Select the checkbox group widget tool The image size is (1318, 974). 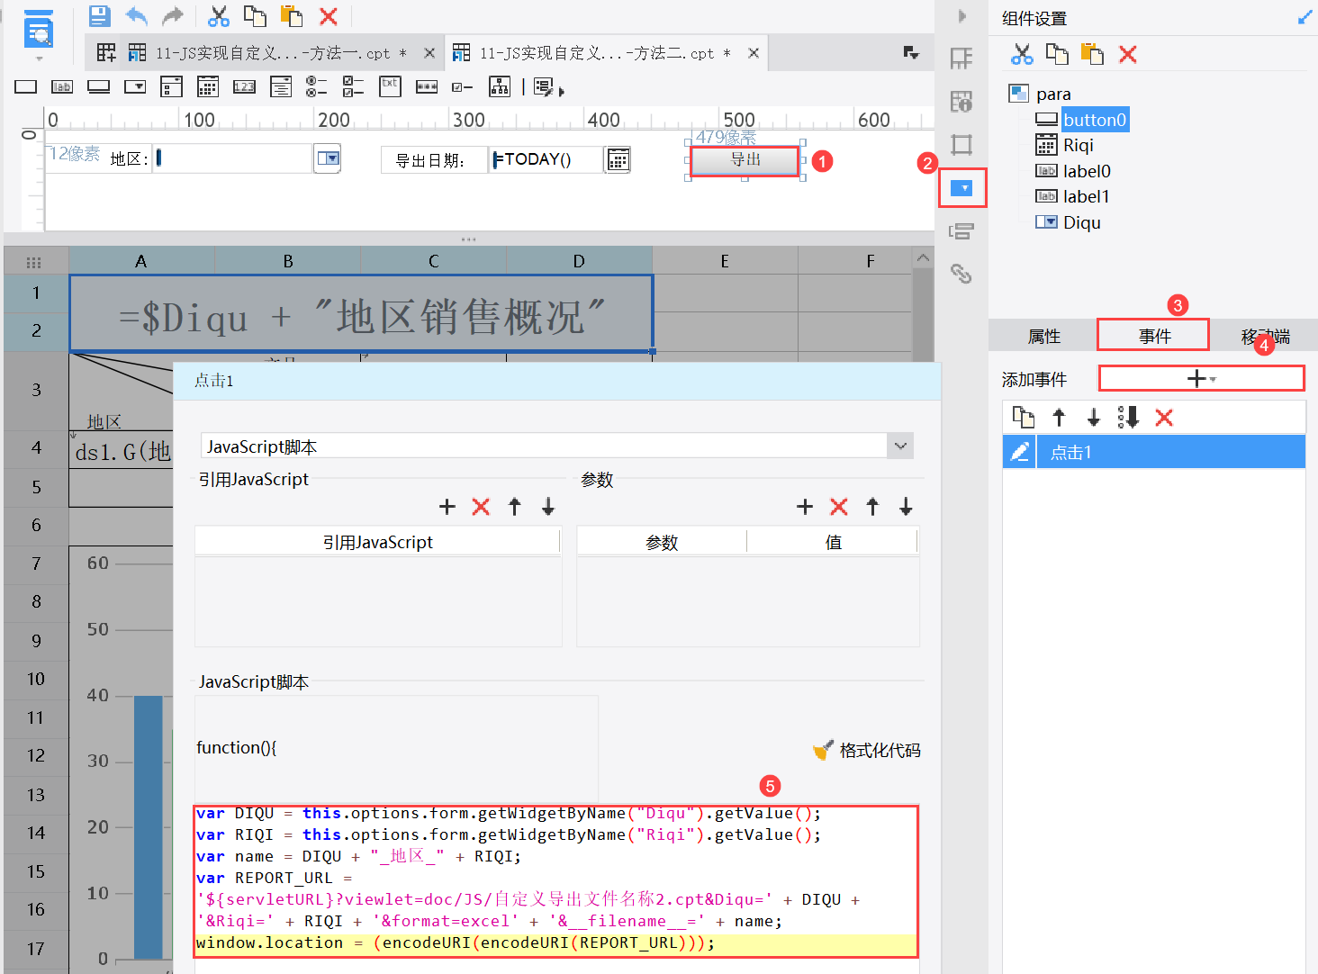pos(354,86)
